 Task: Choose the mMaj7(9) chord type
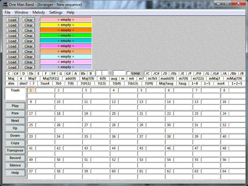click(234, 78)
